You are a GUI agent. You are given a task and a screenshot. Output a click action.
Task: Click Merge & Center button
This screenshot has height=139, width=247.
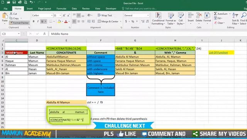tap(108, 22)
